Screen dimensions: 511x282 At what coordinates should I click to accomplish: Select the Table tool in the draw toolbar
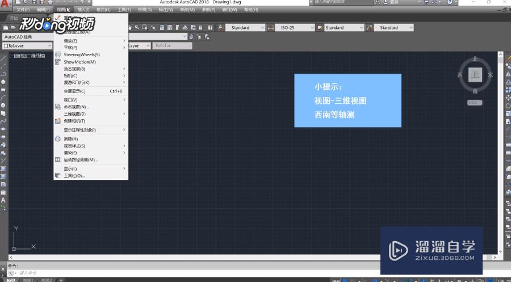pyautogui.click(x=3, y=192)
